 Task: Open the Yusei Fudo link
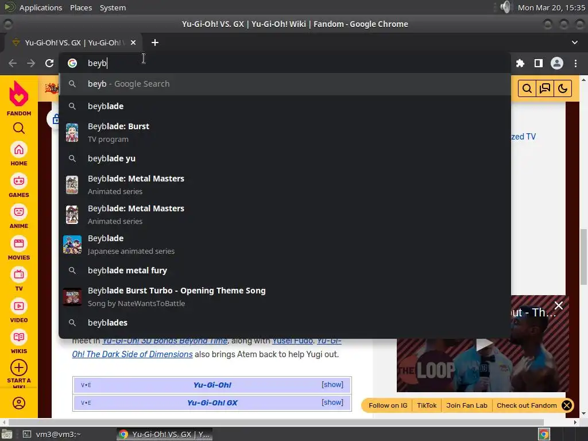click(292, 341)
